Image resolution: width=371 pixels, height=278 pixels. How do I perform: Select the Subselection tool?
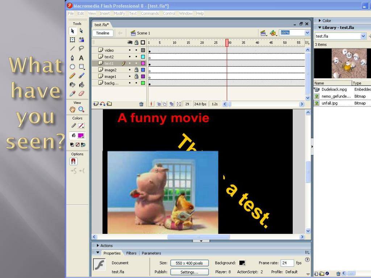pos(82,31)
